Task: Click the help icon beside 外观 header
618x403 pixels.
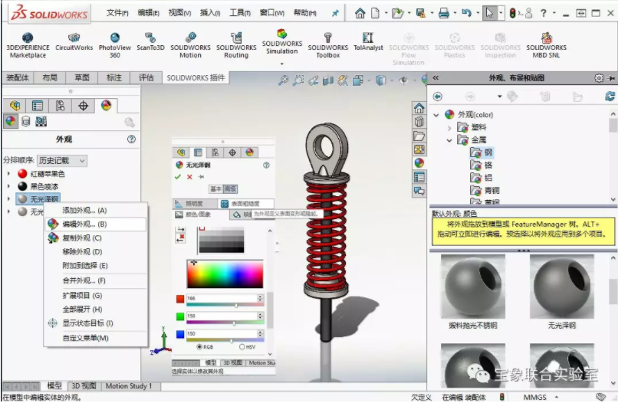Action: (131, 139)
